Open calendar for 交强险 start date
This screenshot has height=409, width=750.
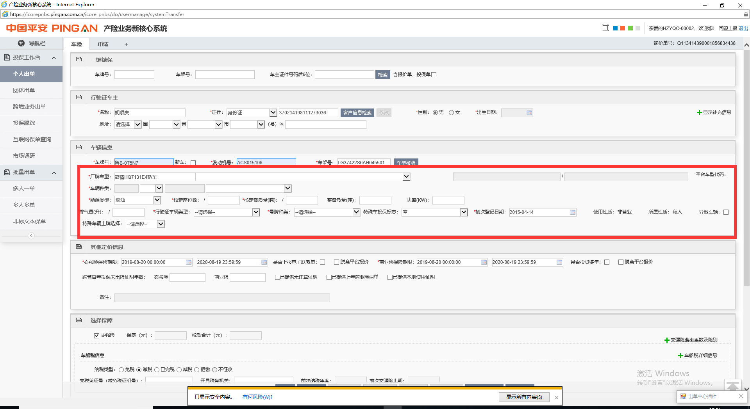189,262
